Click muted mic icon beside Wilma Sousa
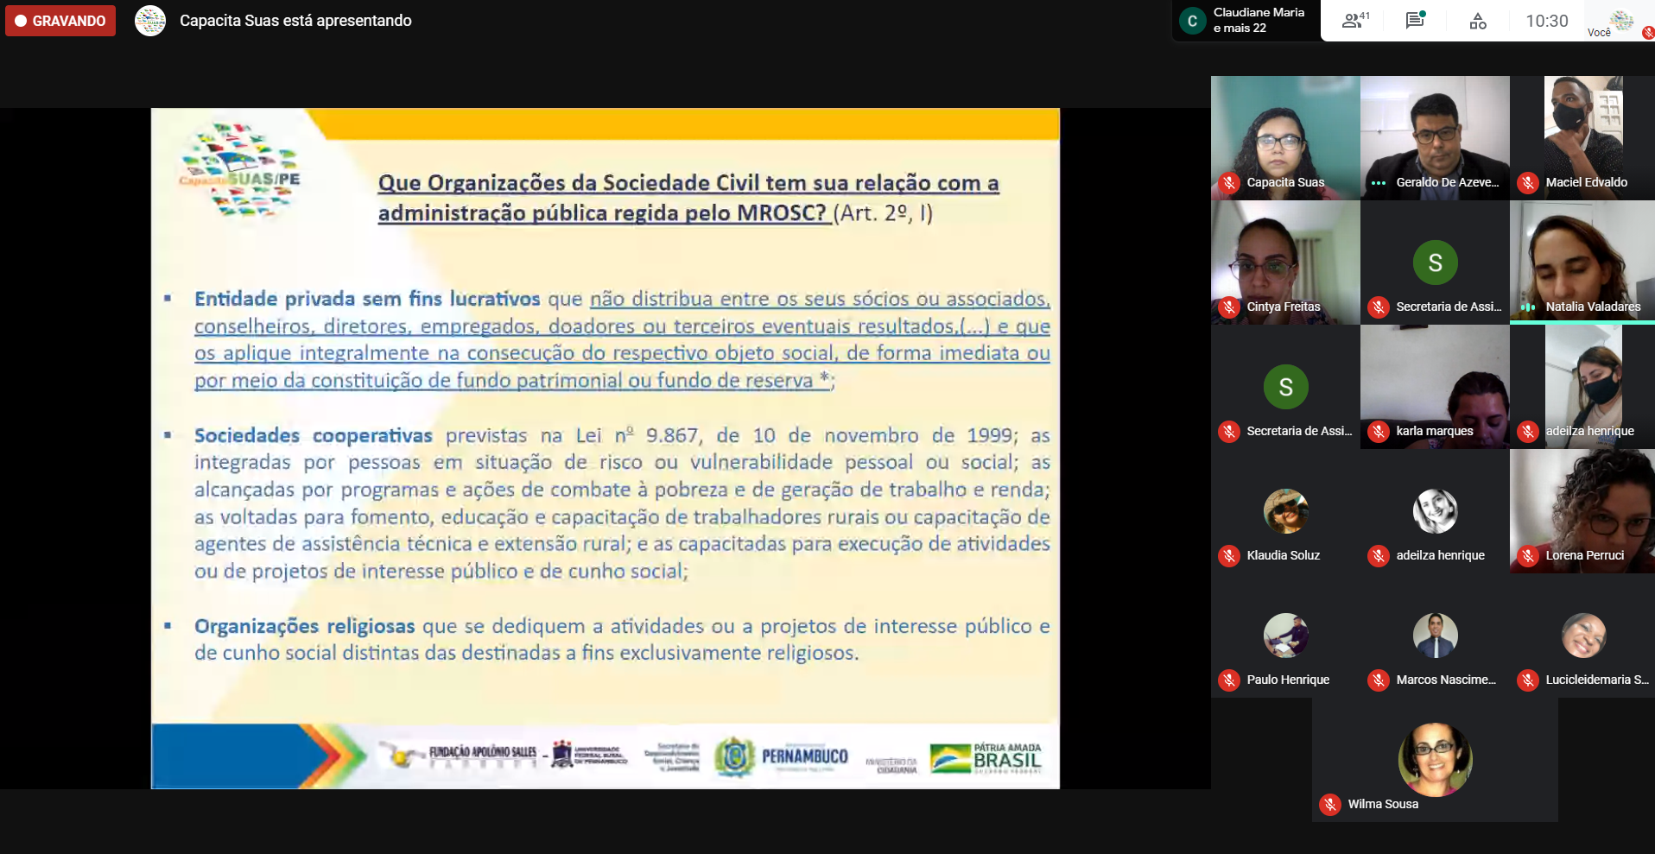 point(1330,805)
